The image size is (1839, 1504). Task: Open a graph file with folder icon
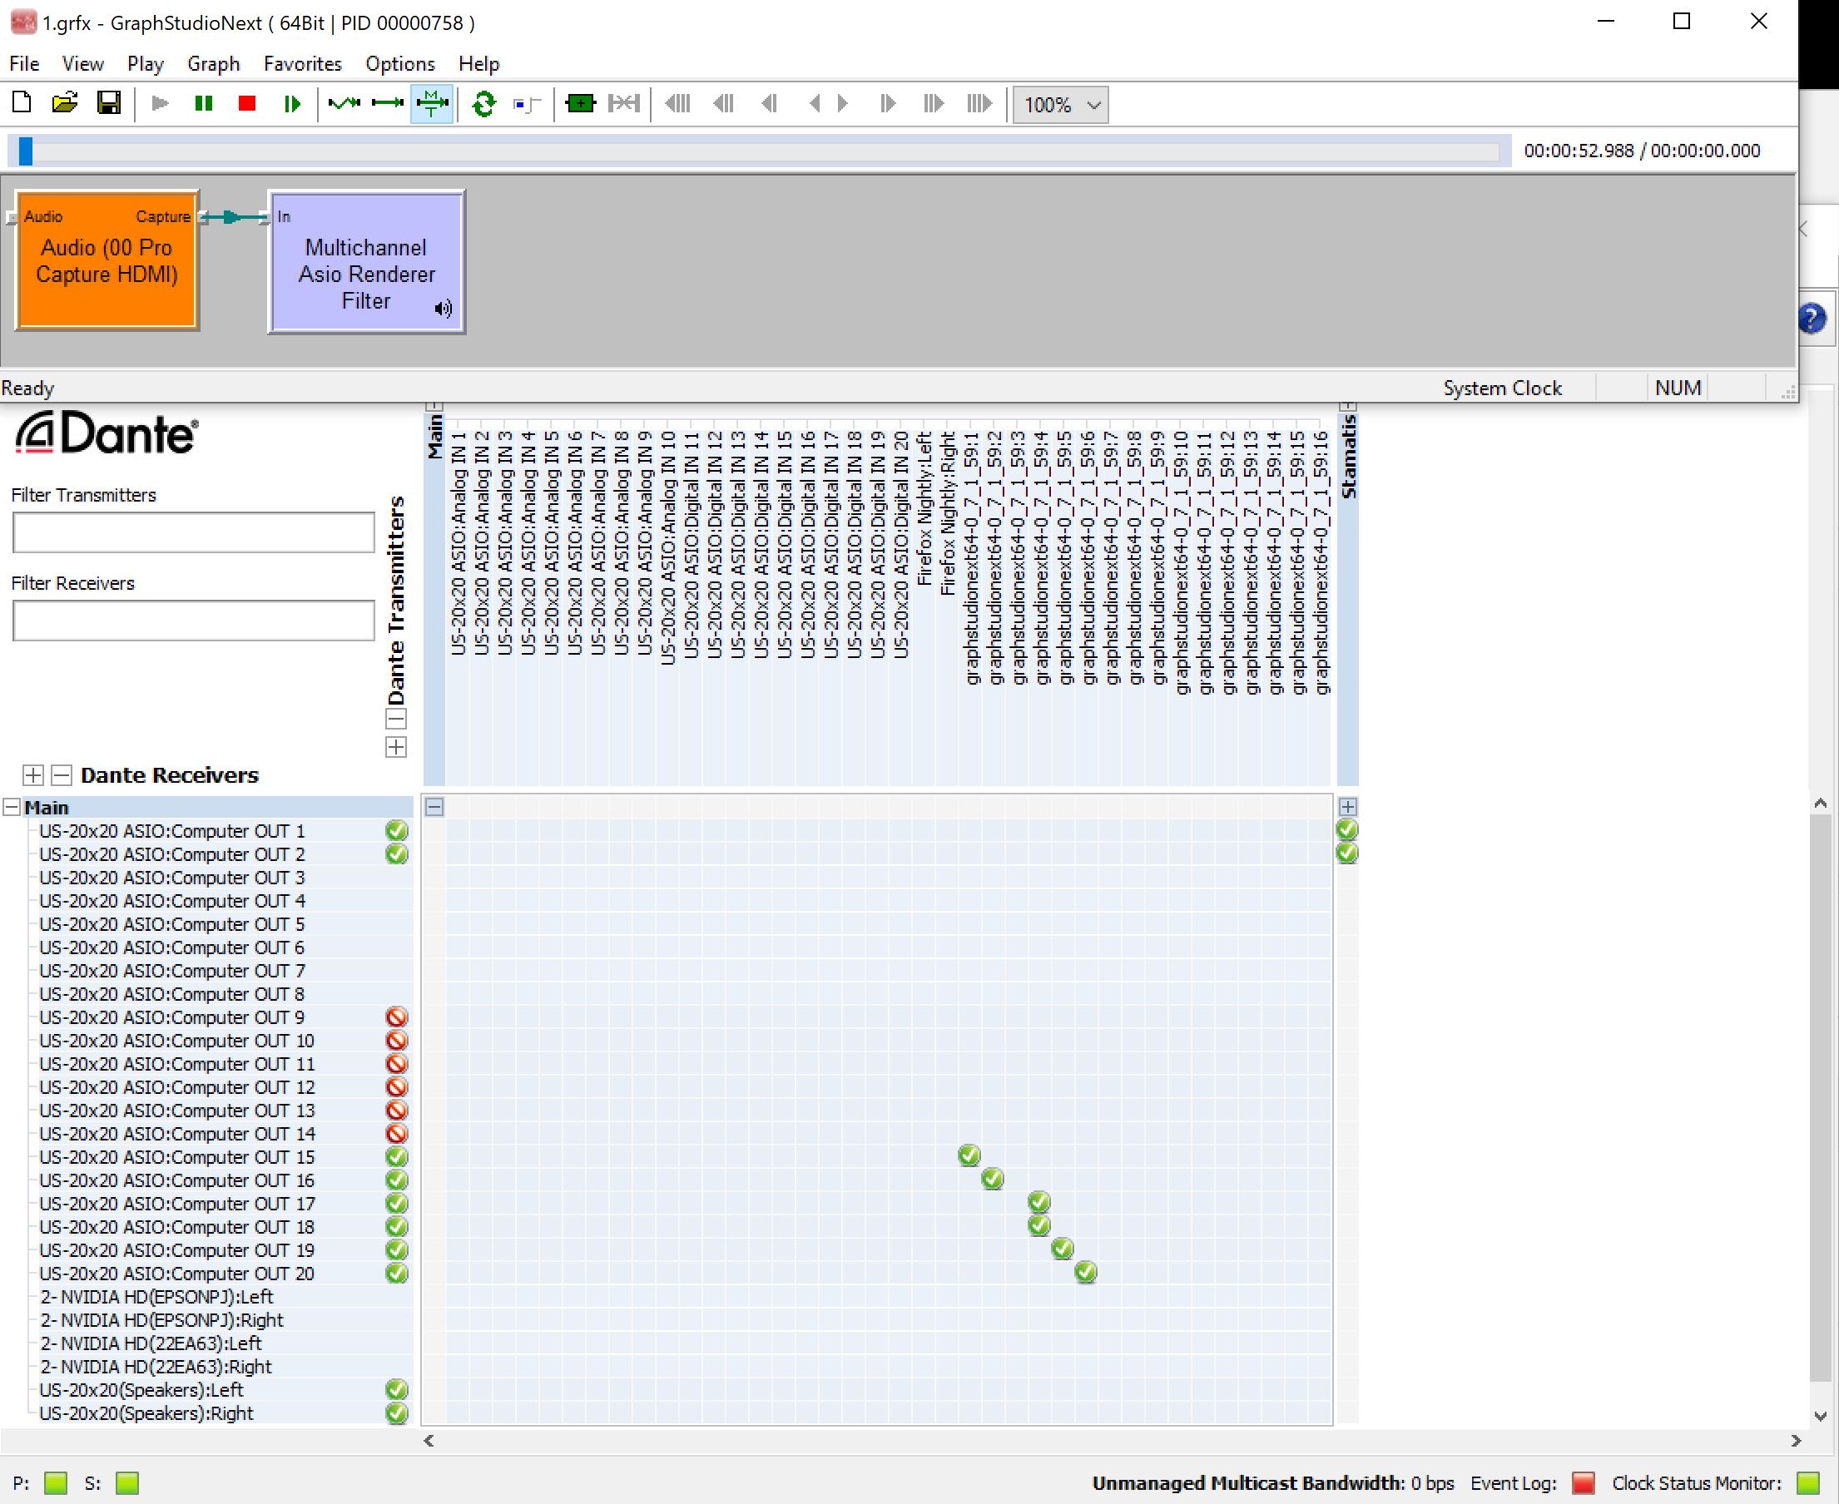65,104
